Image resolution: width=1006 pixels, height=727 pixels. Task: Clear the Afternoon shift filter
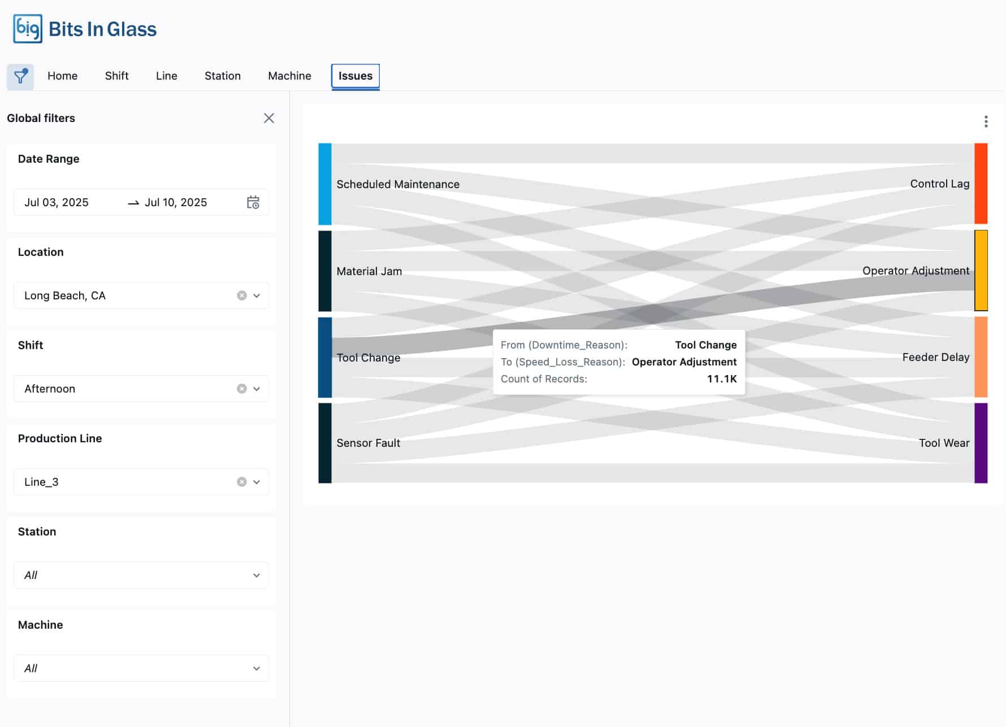242,389
